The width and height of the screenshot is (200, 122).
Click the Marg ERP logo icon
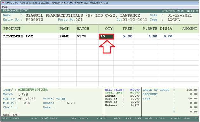click(3, 3)
